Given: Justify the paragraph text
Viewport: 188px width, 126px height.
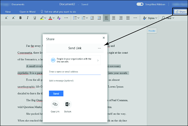Looking at the screenshot, I should (128, 18).
